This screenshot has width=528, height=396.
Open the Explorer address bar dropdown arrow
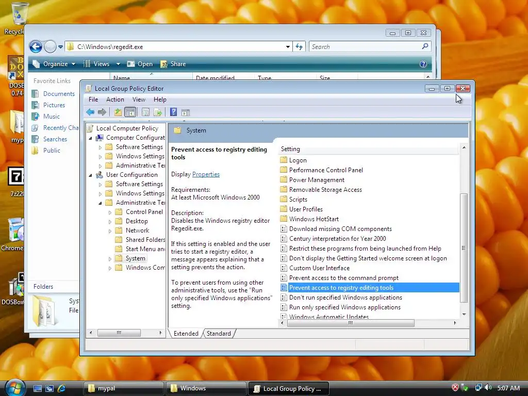[x=288, y=47]
